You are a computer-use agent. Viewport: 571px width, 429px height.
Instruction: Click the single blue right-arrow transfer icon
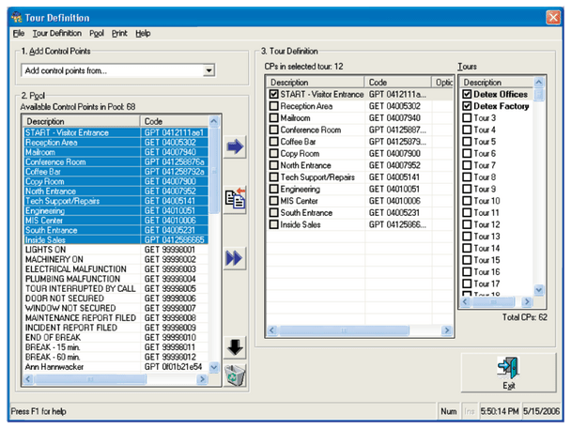click(x=235, y=146)
